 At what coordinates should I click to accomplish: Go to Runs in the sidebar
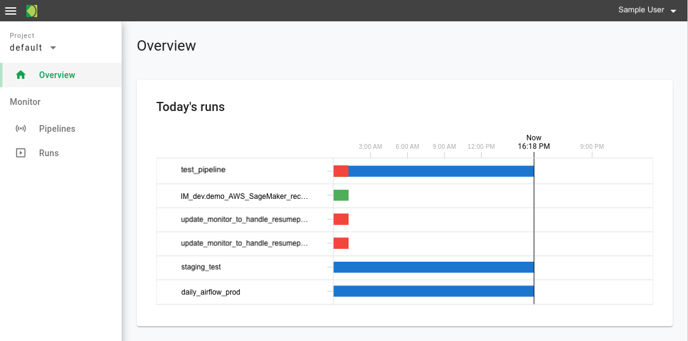pyautogui.click(x=49, y=153)
